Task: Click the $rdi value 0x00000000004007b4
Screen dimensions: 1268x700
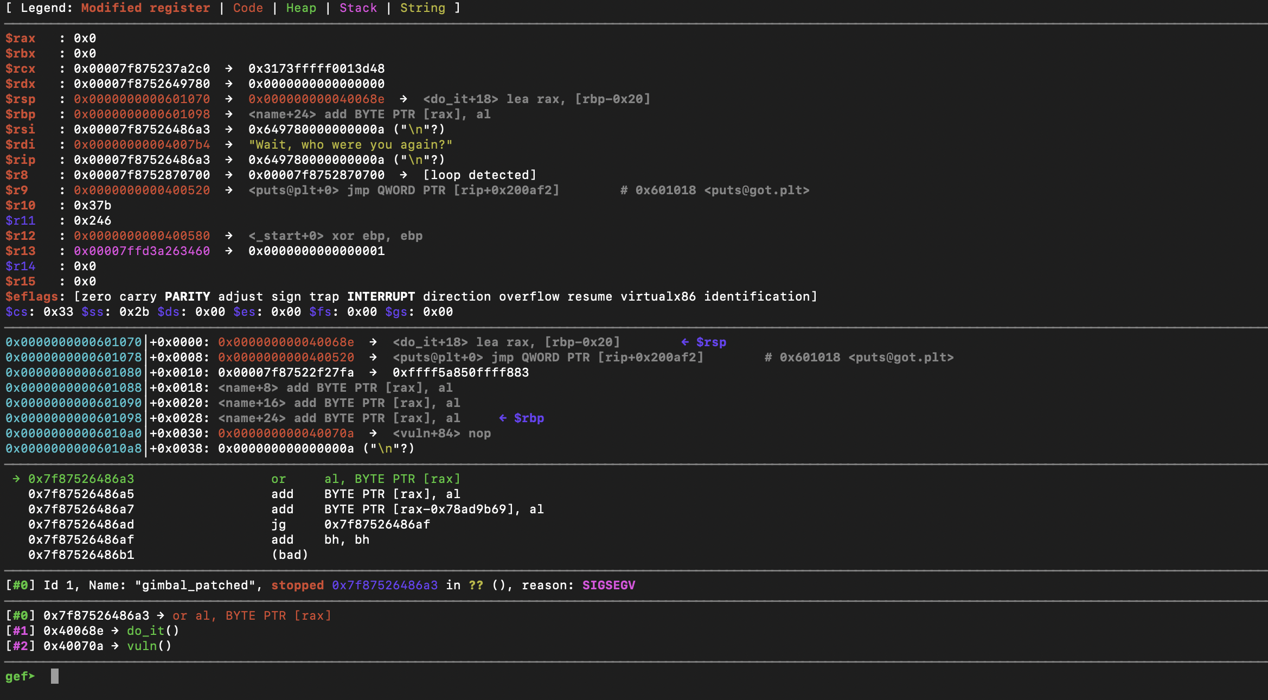Action: (142, 145)
